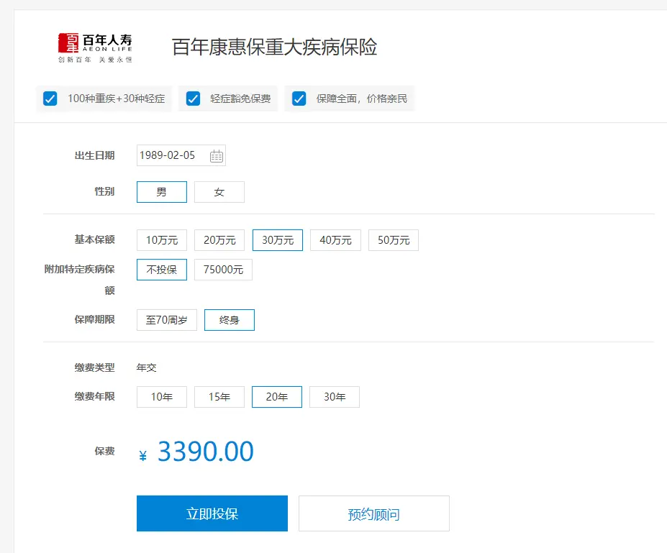The image size is (667, 553).
Task: Select 男 as the gender
Action: click(161, 191)
